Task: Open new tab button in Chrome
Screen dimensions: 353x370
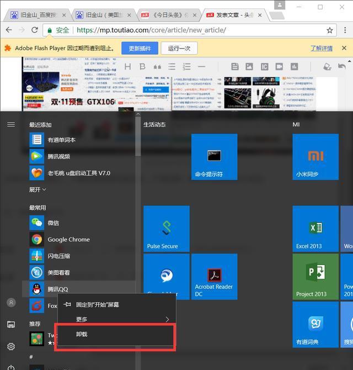Action: 277,16
